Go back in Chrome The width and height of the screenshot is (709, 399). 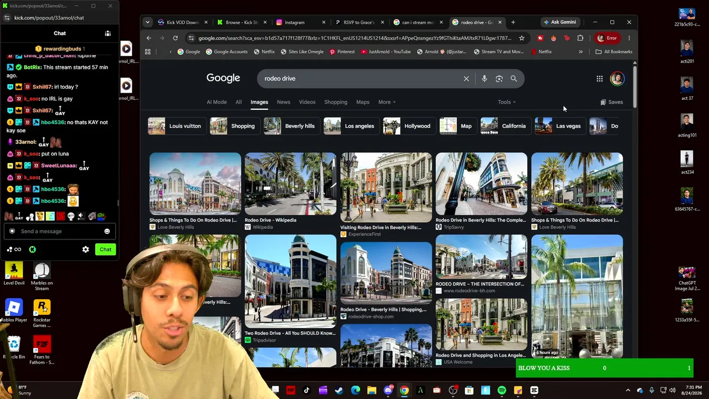pyautogui.click(x=148, y=38)
